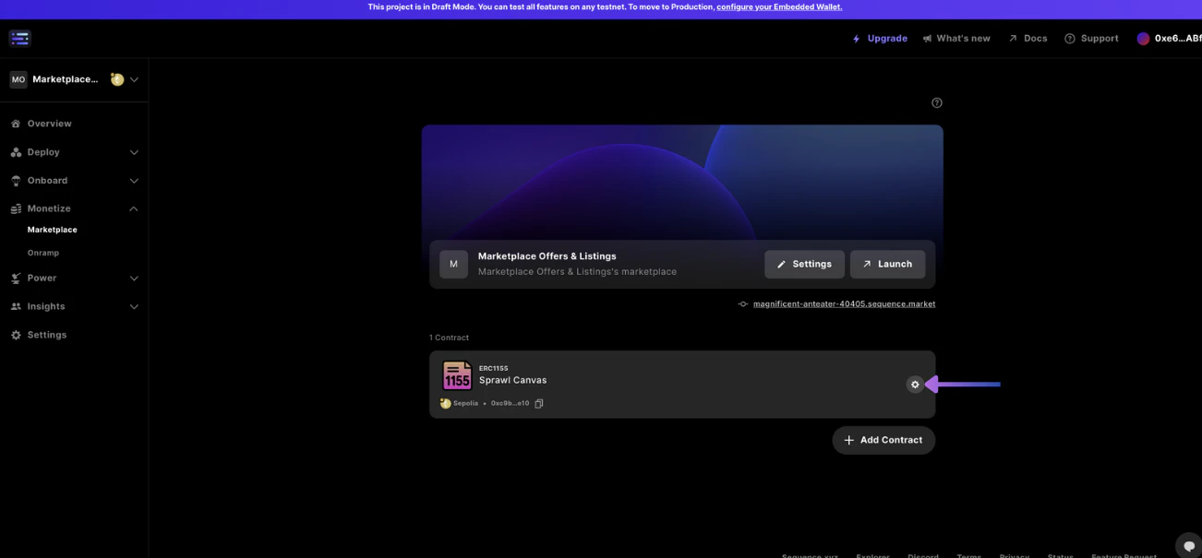Copy the Sepolia contract address
This screenshot has height=558, width=1202.
click(539, 403)
